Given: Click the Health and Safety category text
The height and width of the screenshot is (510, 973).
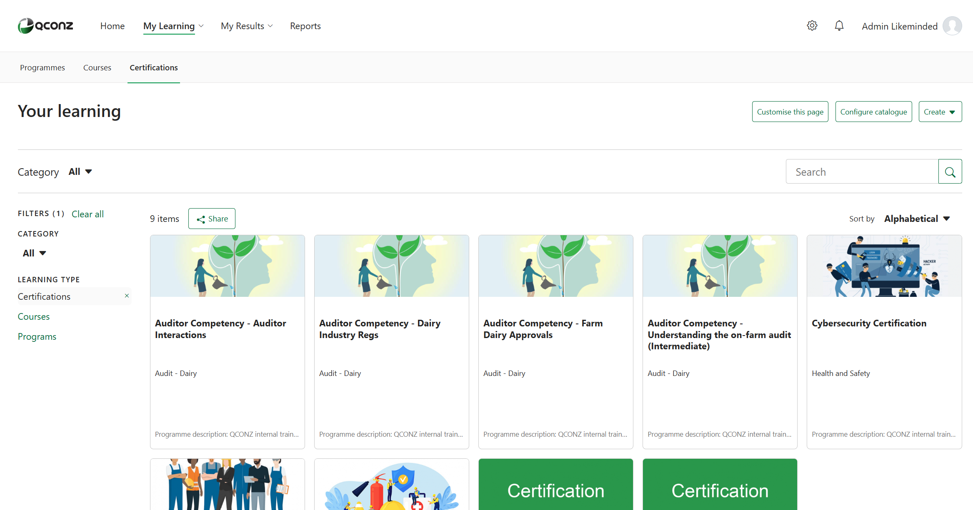Looking at the screenshot, I should pyautogui.click(x=840, y=373).
